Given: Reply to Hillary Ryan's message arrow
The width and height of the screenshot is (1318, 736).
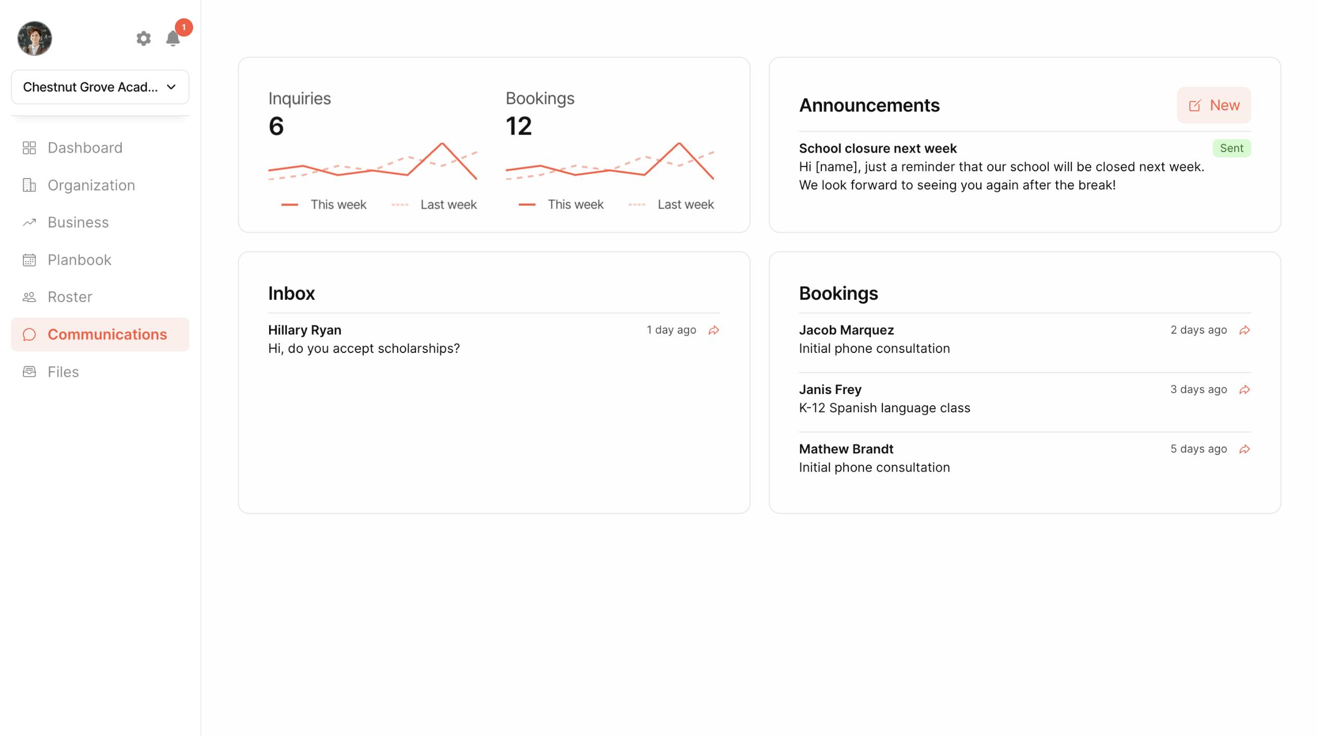Looking at the screenshot, I should coord(714,330).
